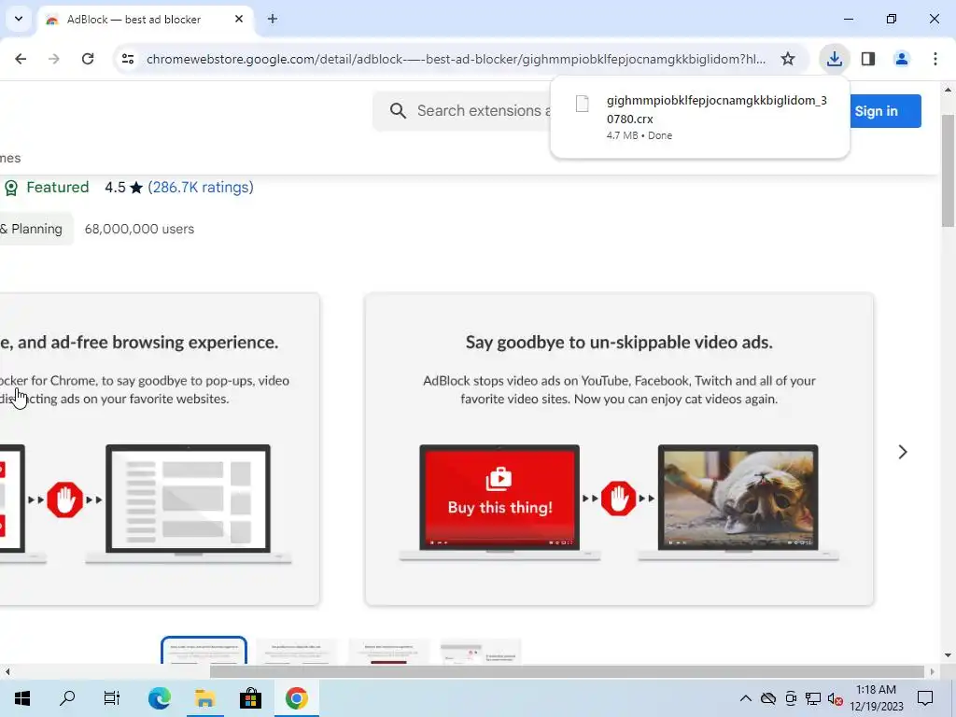Click the scroll-down arrow on the vertical scrollbar

pyautogui.click(x=948, y=654)
